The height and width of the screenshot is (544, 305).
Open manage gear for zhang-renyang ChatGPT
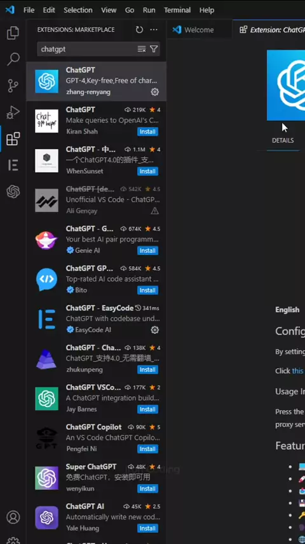coord(155,92)
